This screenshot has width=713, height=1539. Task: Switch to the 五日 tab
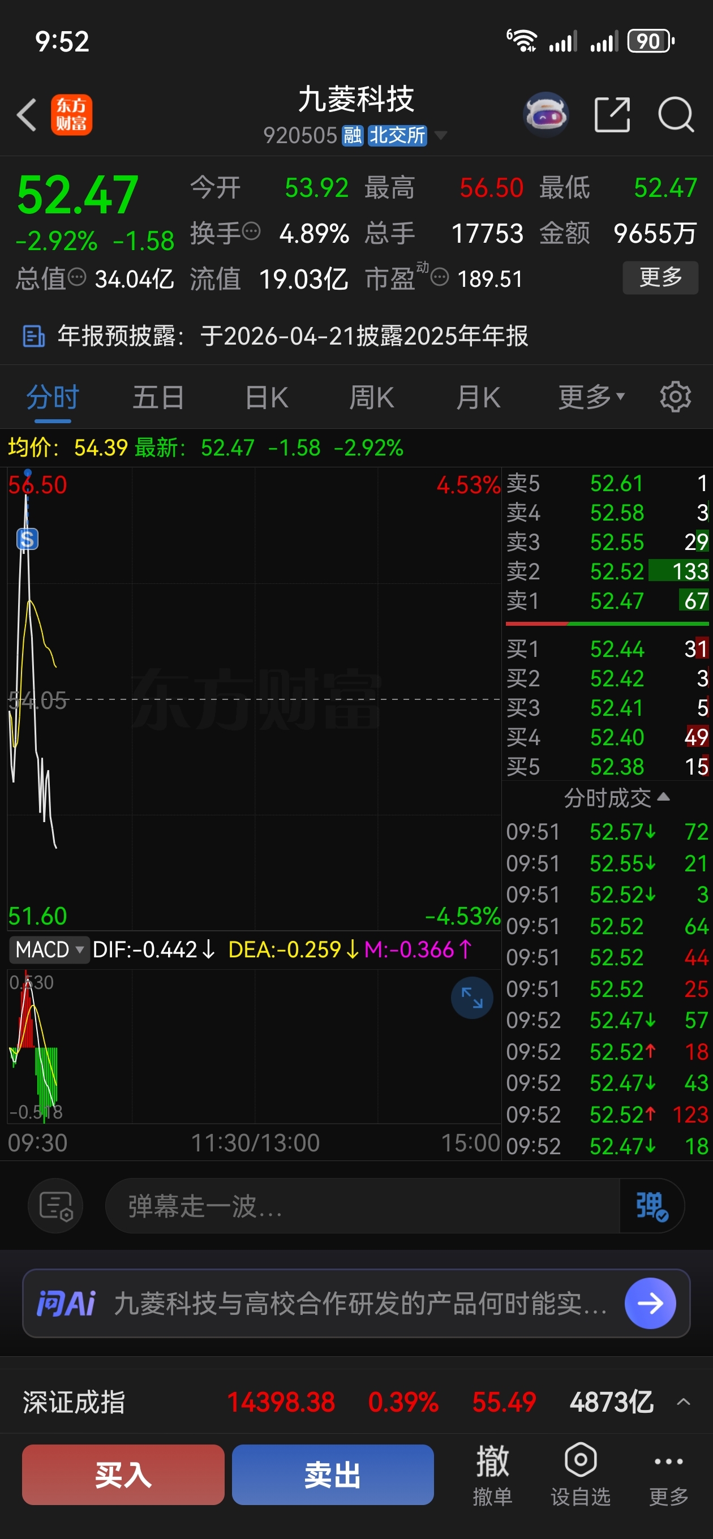[158, 397]
